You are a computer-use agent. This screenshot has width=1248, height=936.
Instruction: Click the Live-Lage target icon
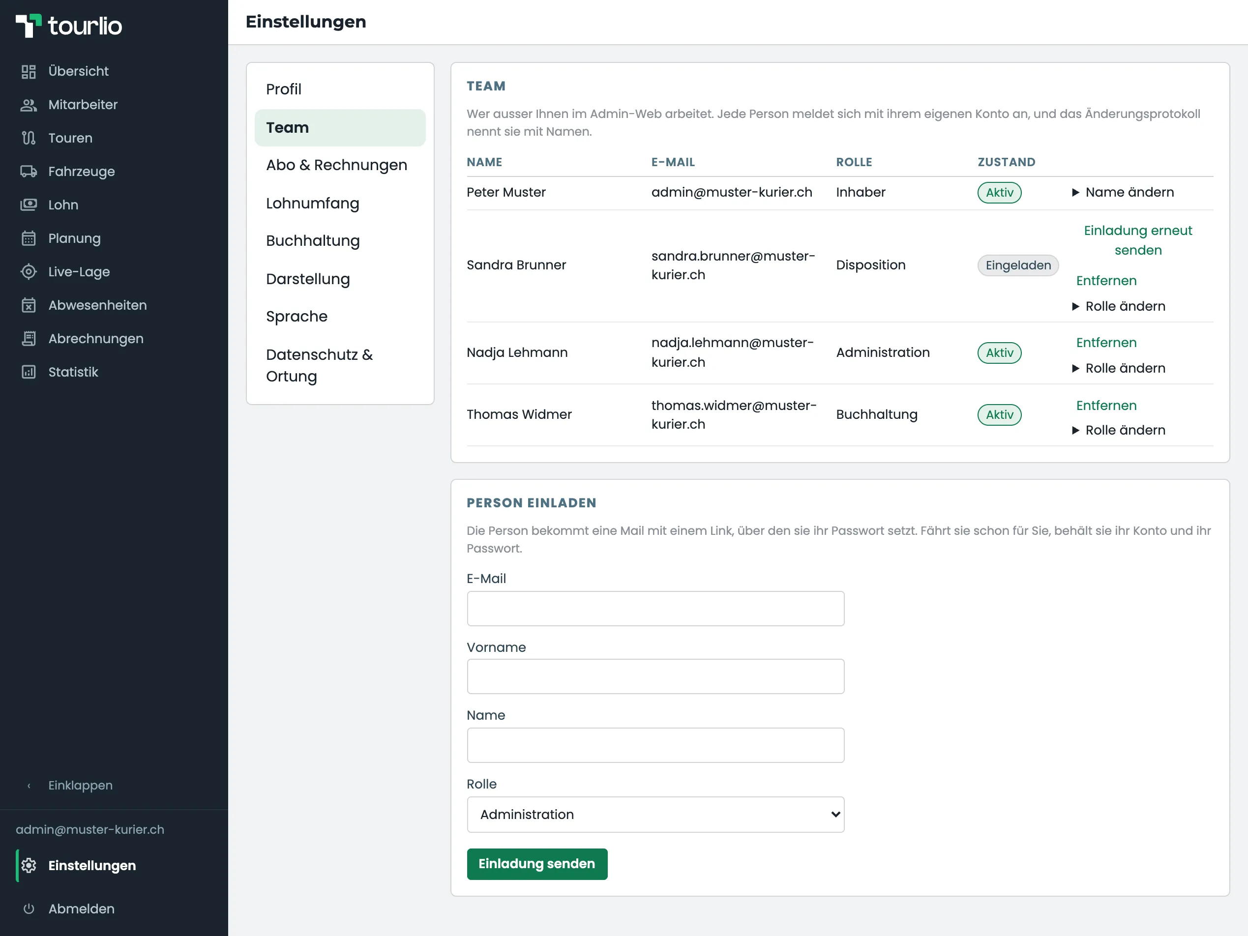28,272
